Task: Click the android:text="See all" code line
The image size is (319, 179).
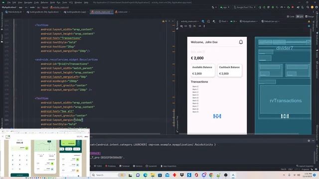Action: (x=57, y=111)
